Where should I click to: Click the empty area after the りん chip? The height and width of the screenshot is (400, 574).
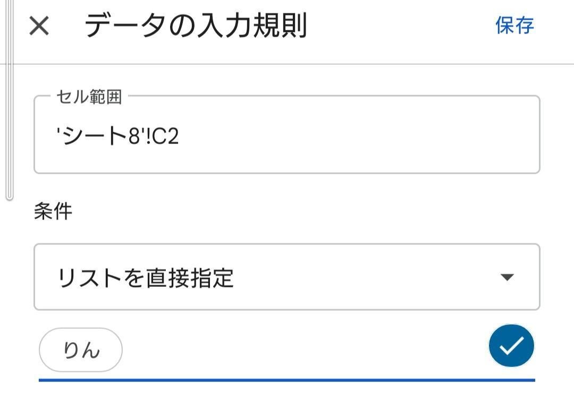coord(304,350)
